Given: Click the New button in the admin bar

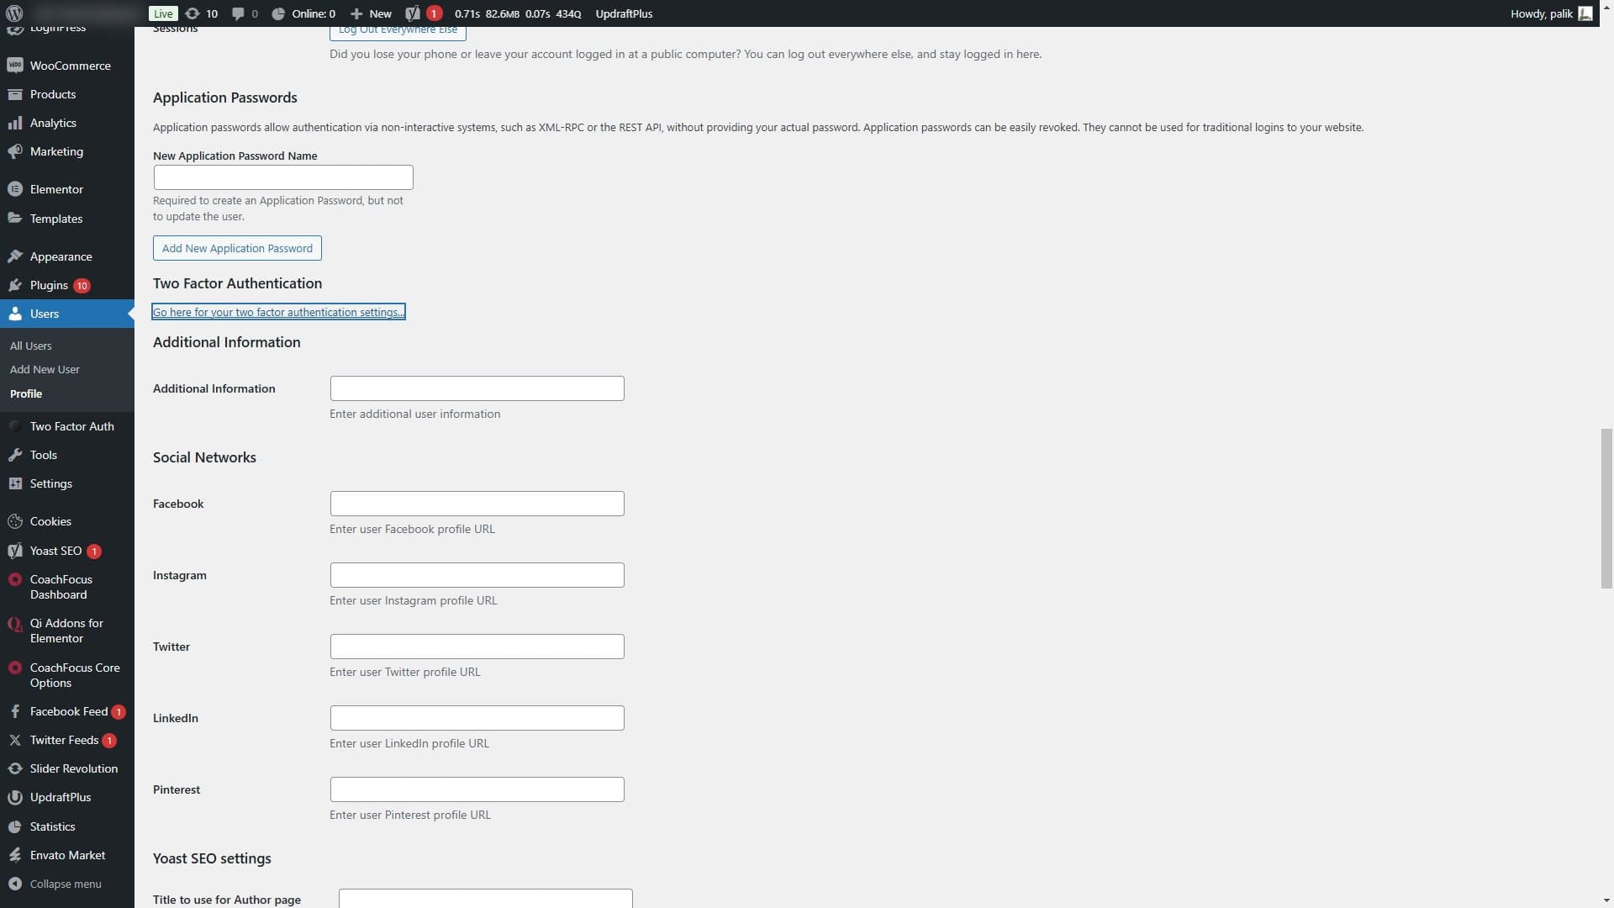Looking at the screenshot, I should pos(370,13).
